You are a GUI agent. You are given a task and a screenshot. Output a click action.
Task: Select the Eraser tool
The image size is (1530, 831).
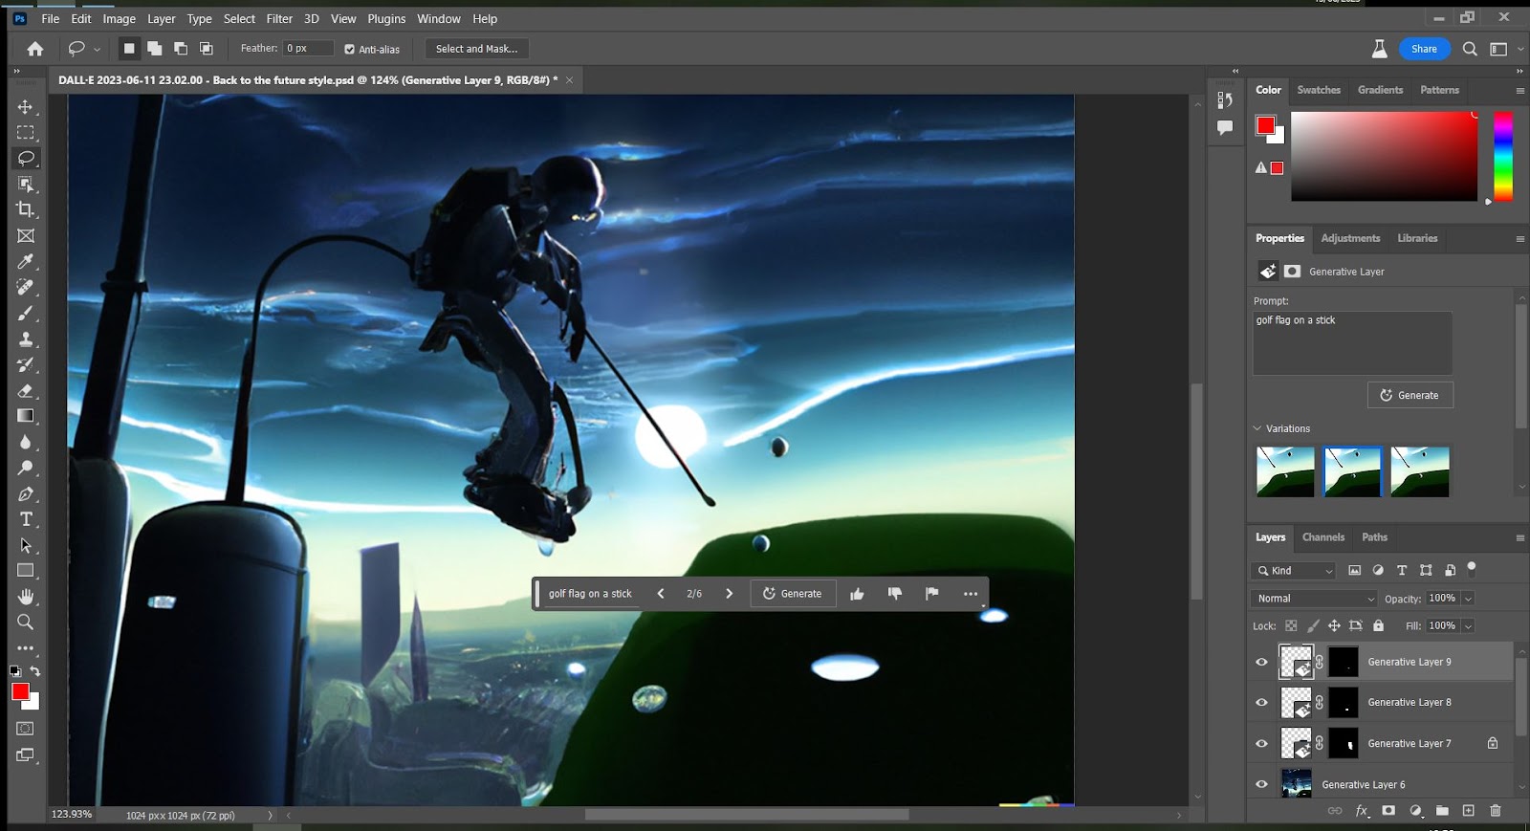tap(26, 390)
